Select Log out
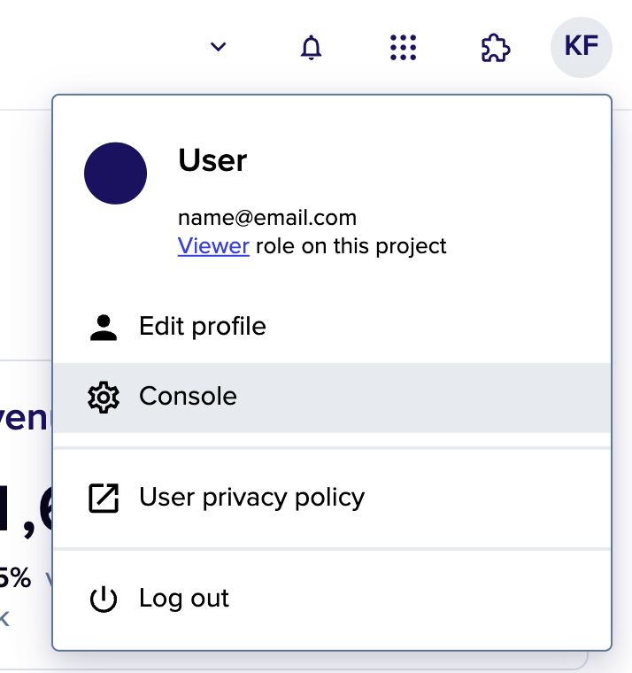Image resolution: width=632 pixels, height=673 pixels. [332, 599]
